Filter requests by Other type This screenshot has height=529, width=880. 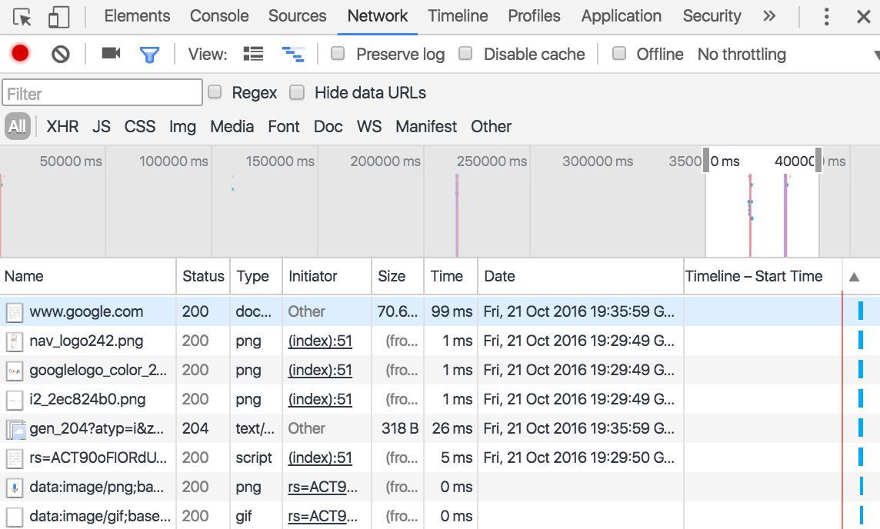(x=491, y=126)
